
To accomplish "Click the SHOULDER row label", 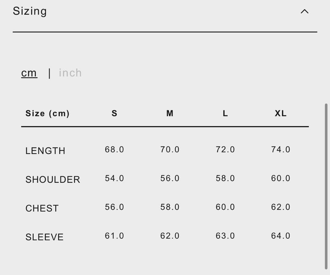I will 53,180.
